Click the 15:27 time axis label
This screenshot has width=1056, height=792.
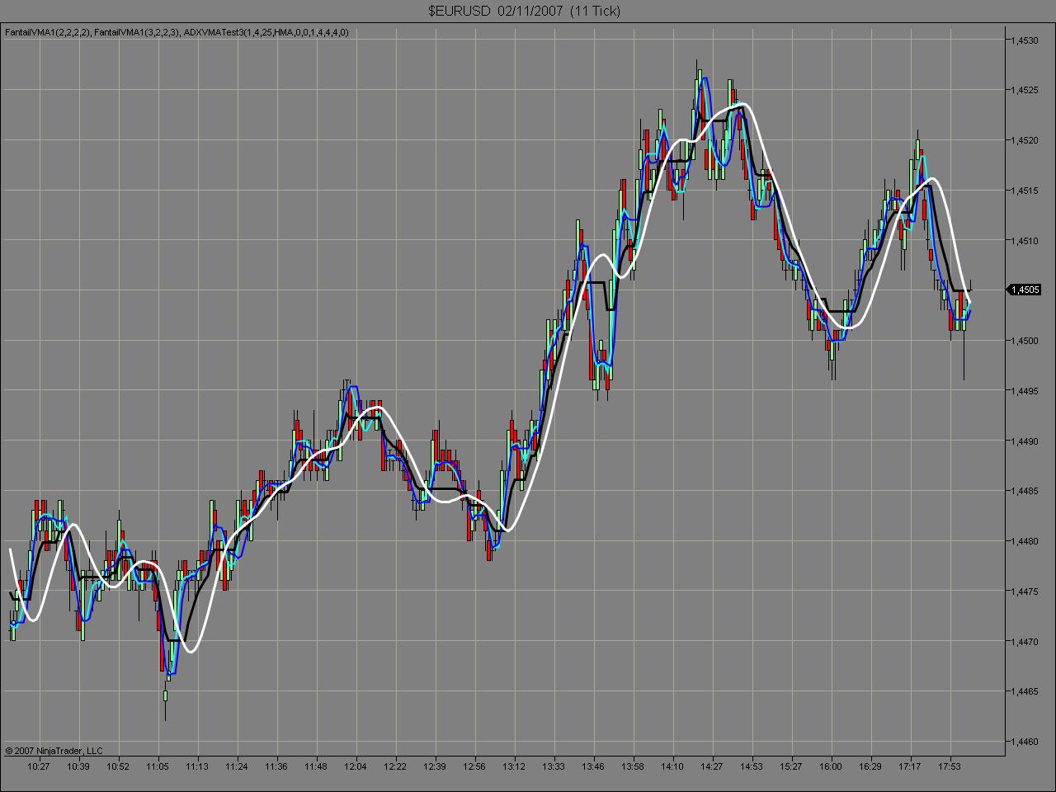(x=791, y=766)
